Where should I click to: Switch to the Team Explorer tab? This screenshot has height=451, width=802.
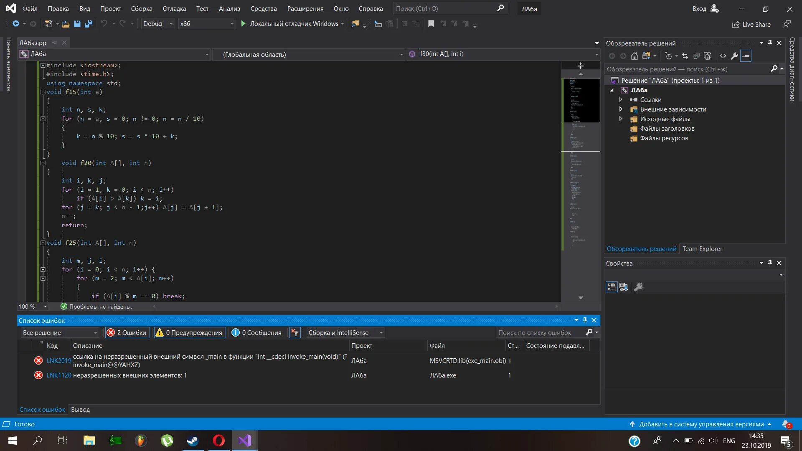(702, 249)
